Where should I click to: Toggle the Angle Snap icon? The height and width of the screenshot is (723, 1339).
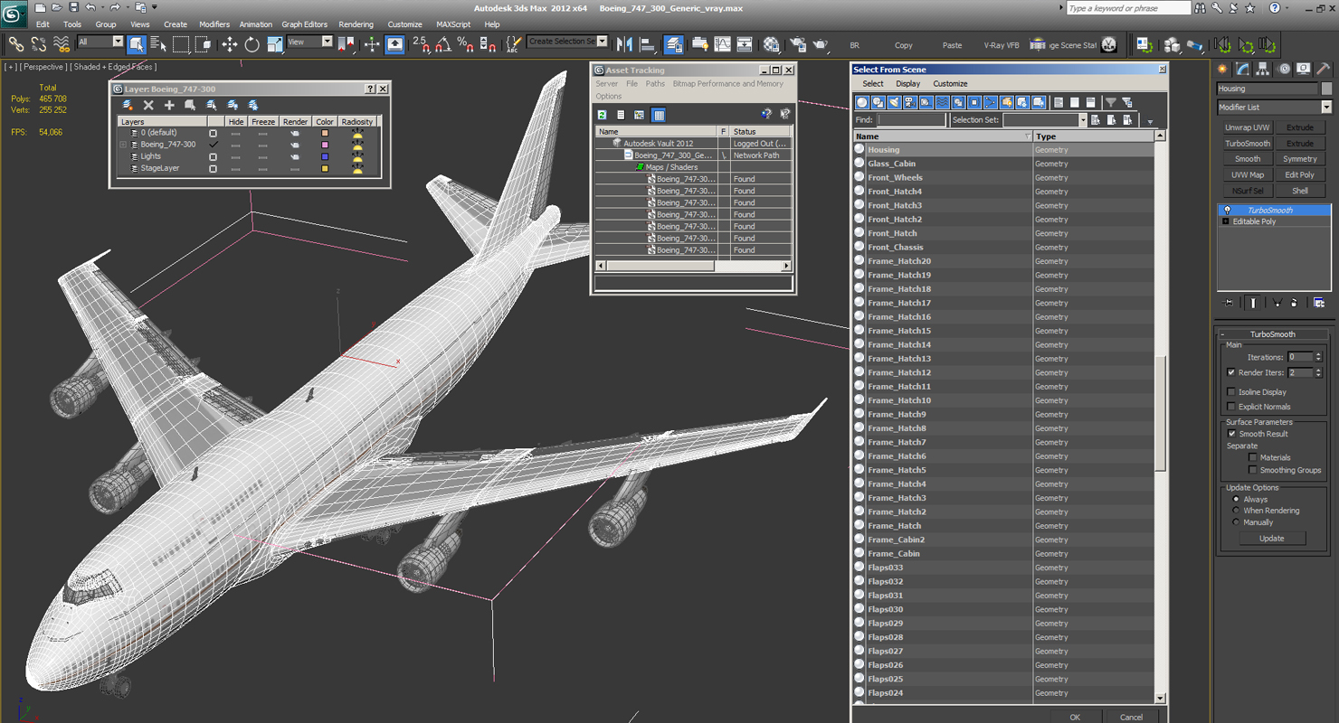pos(443,43)
